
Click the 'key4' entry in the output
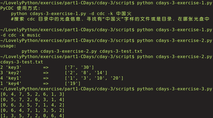click(x=13, y=84)
